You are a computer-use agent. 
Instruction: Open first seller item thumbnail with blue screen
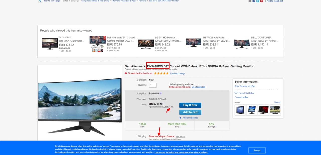tap(240, 110)
